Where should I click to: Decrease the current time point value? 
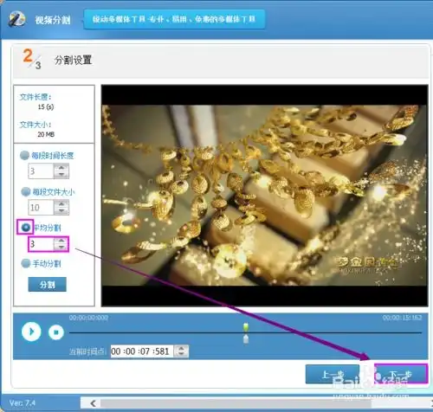[181, 355]
